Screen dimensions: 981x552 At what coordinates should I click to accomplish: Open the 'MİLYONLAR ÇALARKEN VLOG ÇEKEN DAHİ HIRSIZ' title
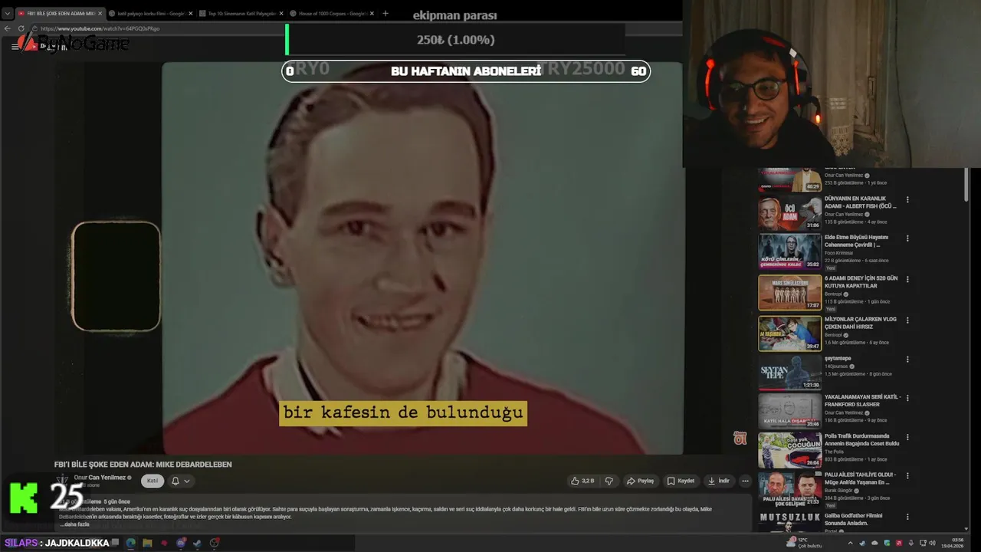(x=860, y=322)
